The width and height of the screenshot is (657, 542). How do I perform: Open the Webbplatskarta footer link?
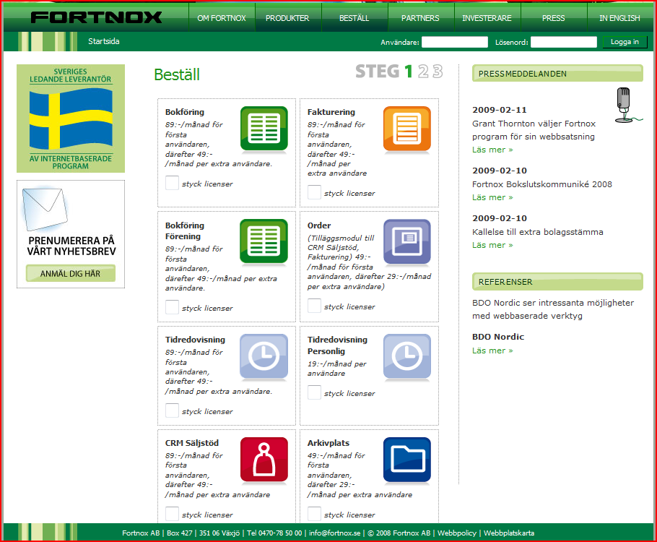click(x=509, y=533)
